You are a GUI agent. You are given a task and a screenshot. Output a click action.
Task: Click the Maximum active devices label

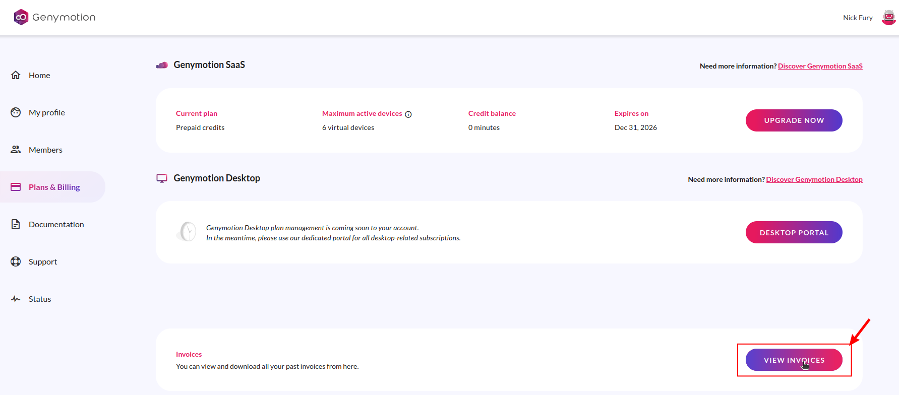pyautogui.click(x=362, y=113)
